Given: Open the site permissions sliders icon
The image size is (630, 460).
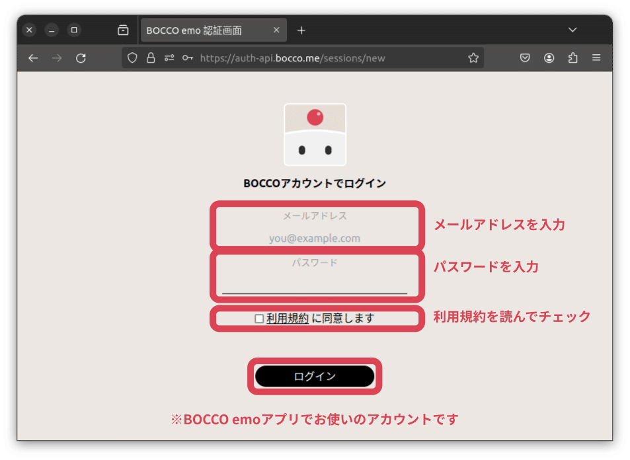Looking at the screenshot, I should 168,57.
